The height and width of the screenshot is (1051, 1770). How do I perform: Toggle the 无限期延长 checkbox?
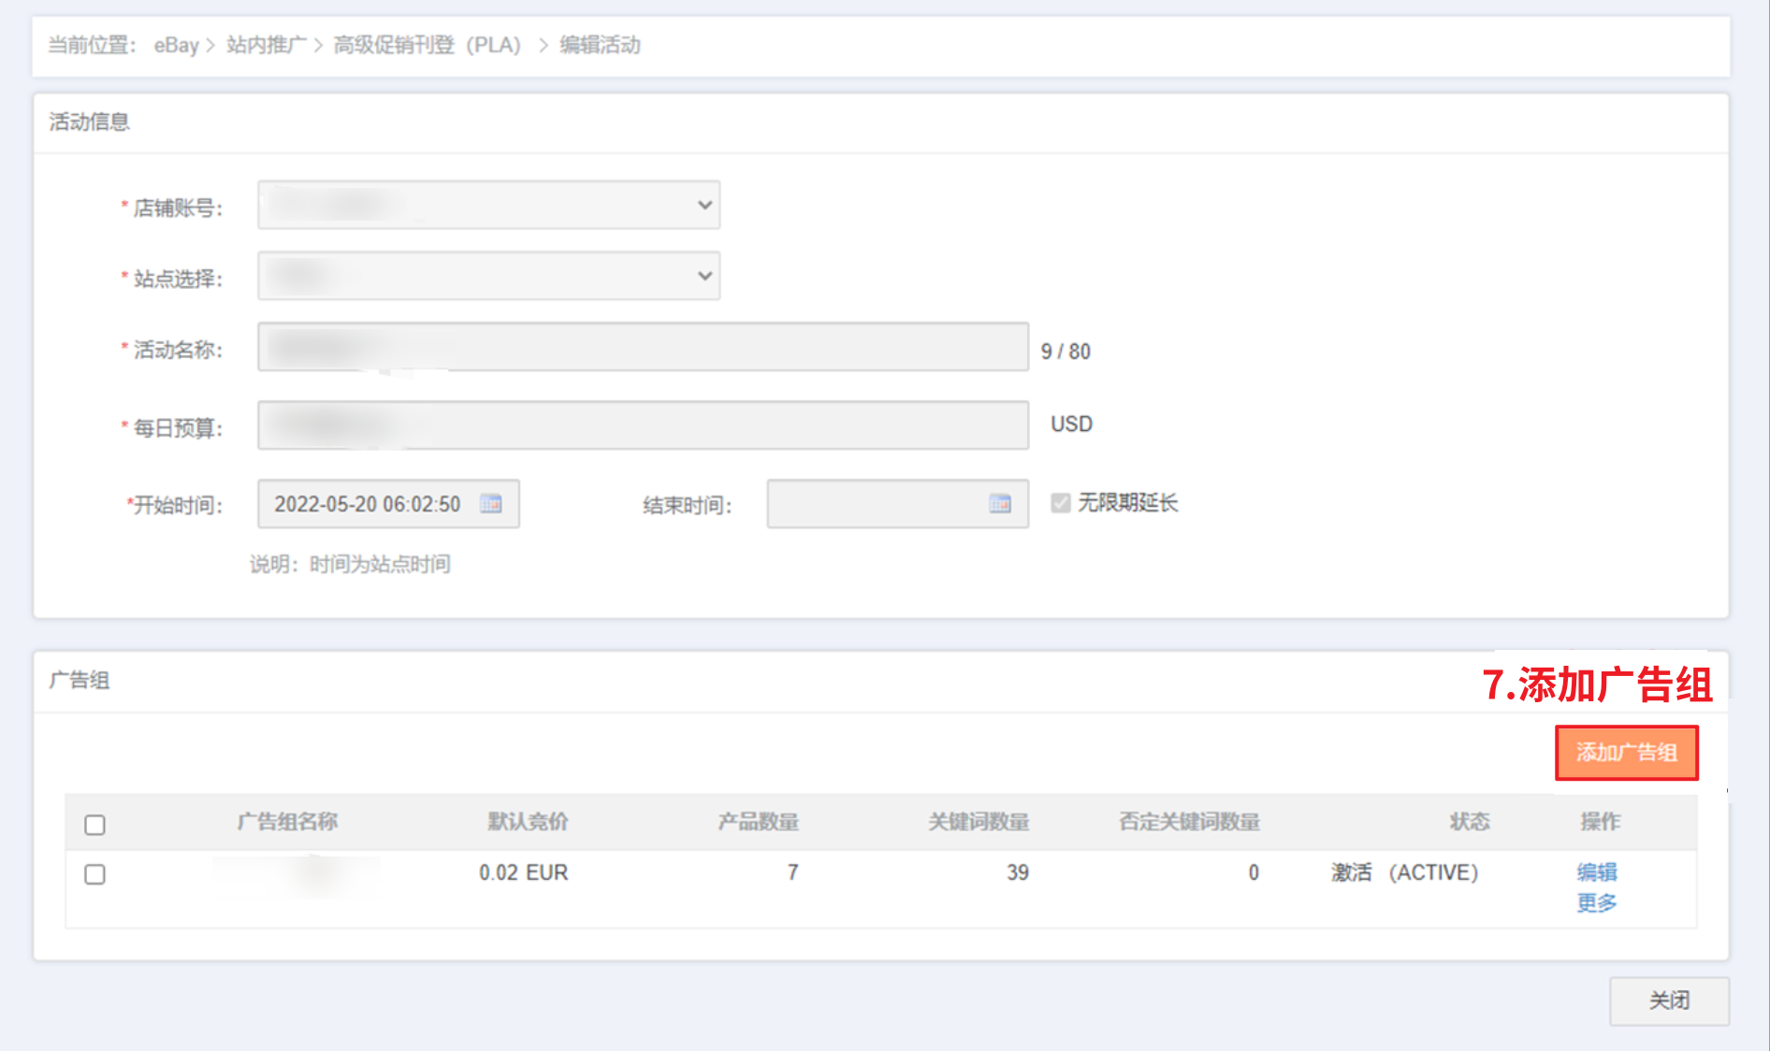(x=1060, y=503)
